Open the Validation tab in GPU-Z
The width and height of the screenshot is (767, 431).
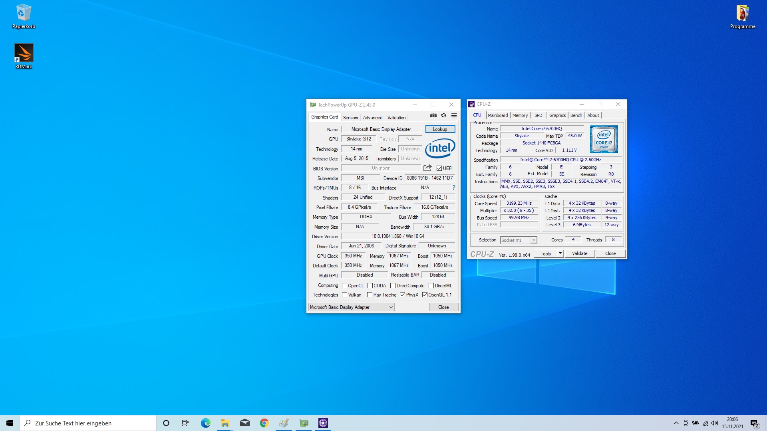pyautogui.click(x=396, y=118)
